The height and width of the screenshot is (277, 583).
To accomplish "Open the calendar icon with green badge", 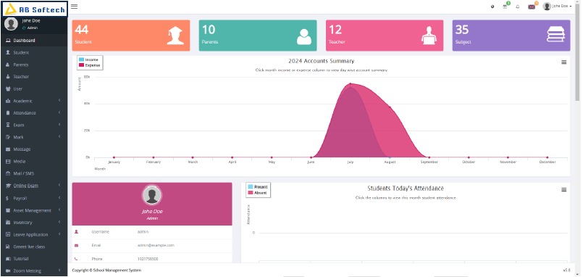I will [506, 6].
